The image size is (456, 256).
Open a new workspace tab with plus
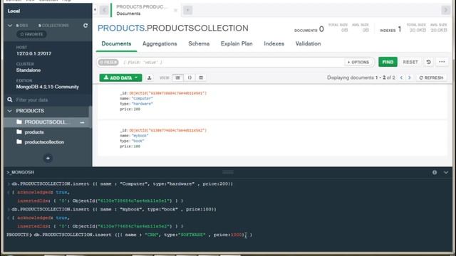tap(187, 10)
